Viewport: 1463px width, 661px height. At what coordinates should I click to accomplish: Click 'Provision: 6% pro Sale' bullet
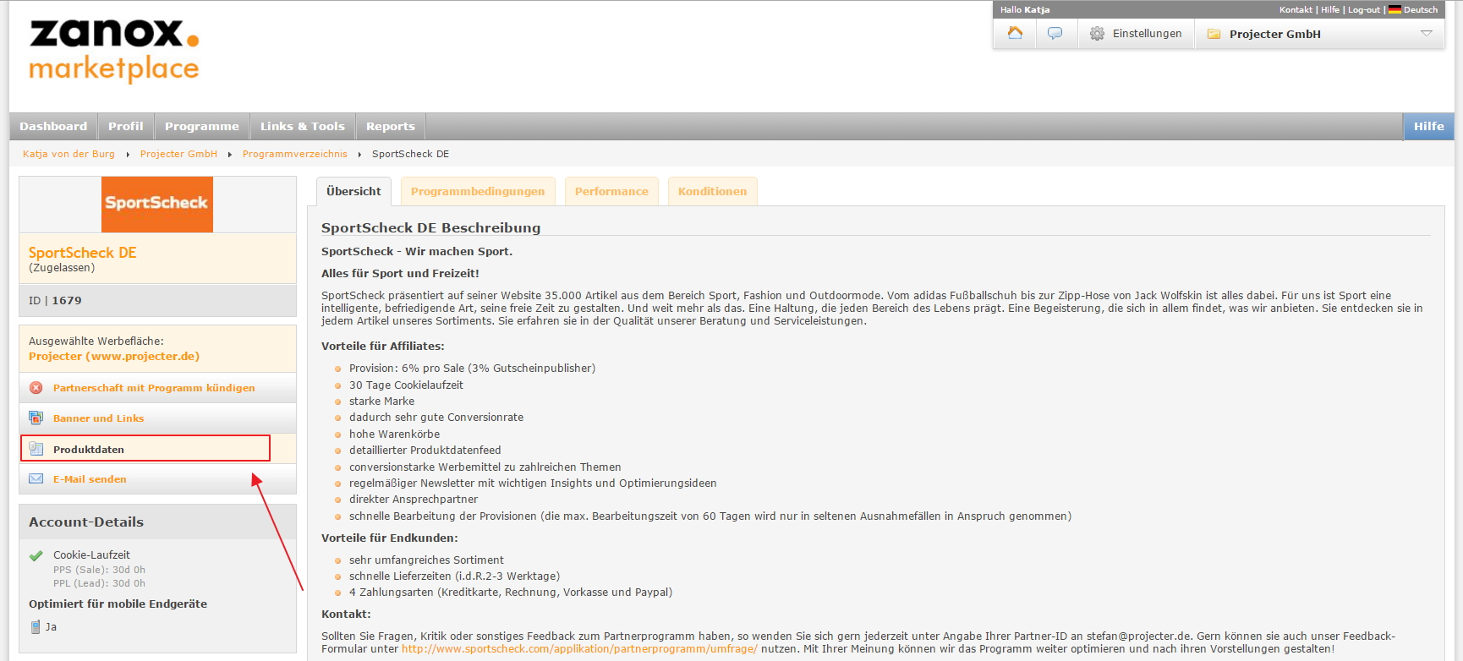click(x=472, y=369)
